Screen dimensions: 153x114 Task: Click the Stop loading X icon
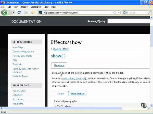coord(26,12)
